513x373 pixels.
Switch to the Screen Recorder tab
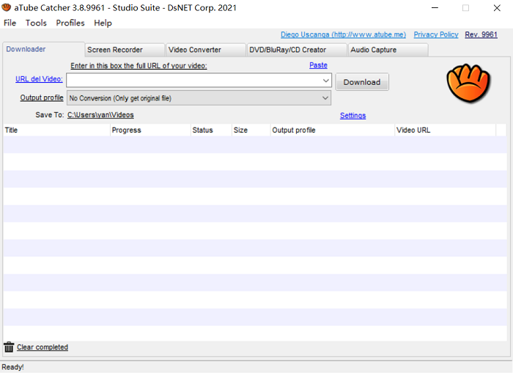pos(125,50)
